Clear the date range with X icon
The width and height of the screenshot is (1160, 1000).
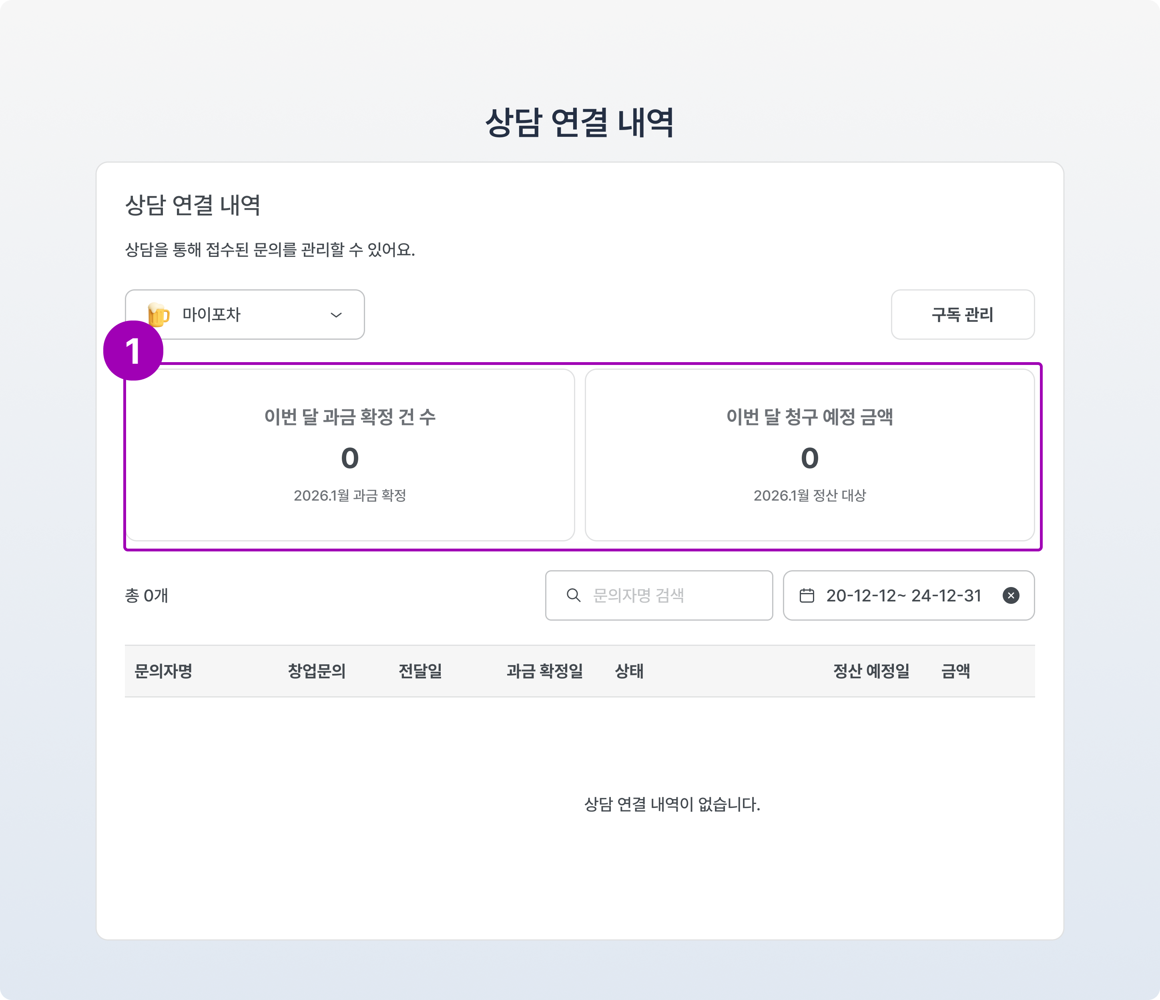click(1011, 595)
